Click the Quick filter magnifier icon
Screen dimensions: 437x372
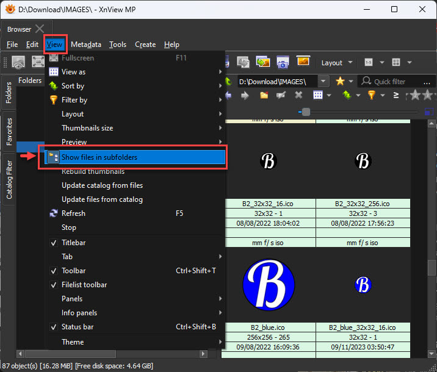pos(366,81)
